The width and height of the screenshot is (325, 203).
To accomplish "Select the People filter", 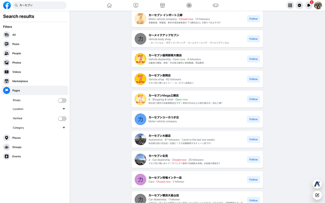I will point(16,53).
